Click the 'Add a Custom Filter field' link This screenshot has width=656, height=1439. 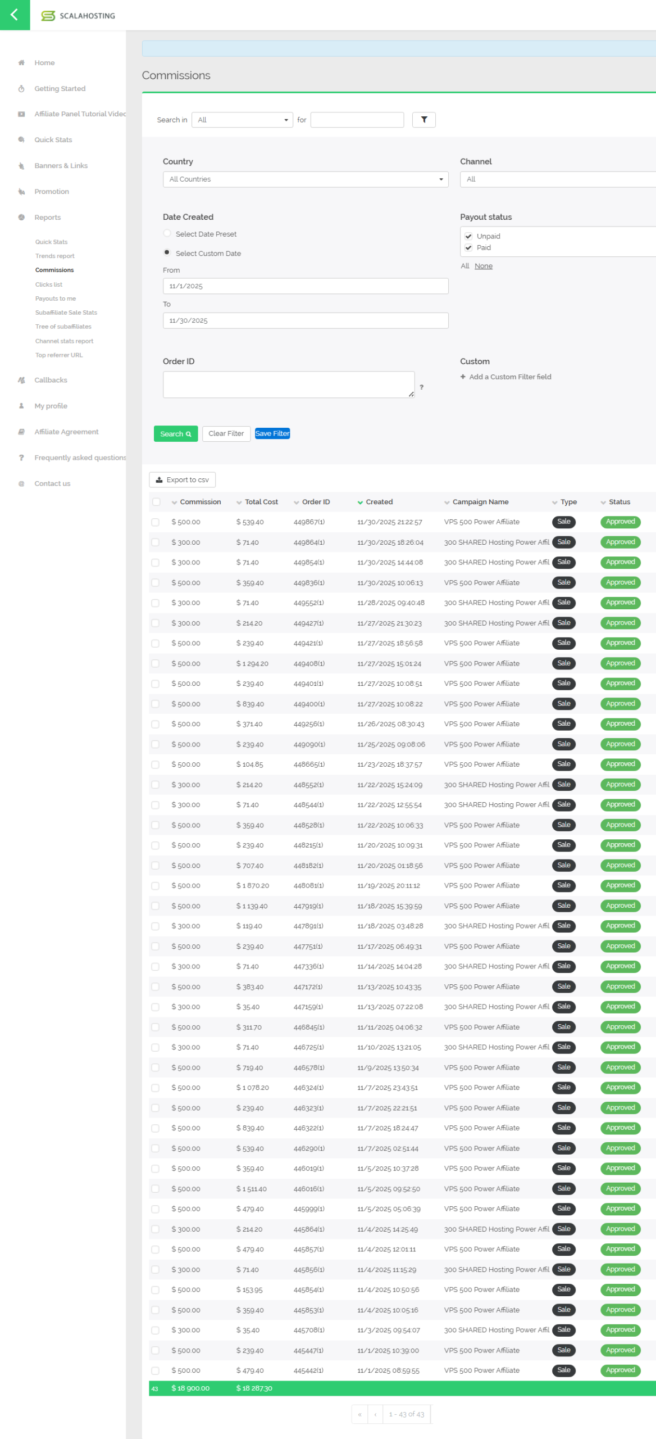point(511,377)
